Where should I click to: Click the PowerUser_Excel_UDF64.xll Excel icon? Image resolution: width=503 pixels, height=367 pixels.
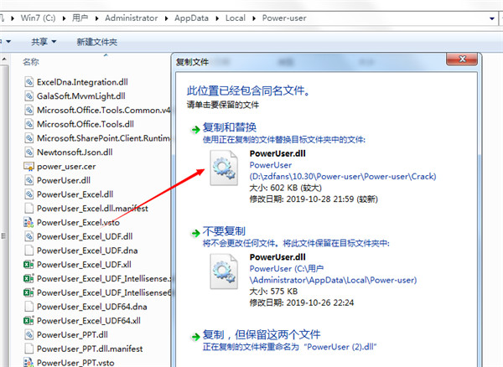pos(29,321)
